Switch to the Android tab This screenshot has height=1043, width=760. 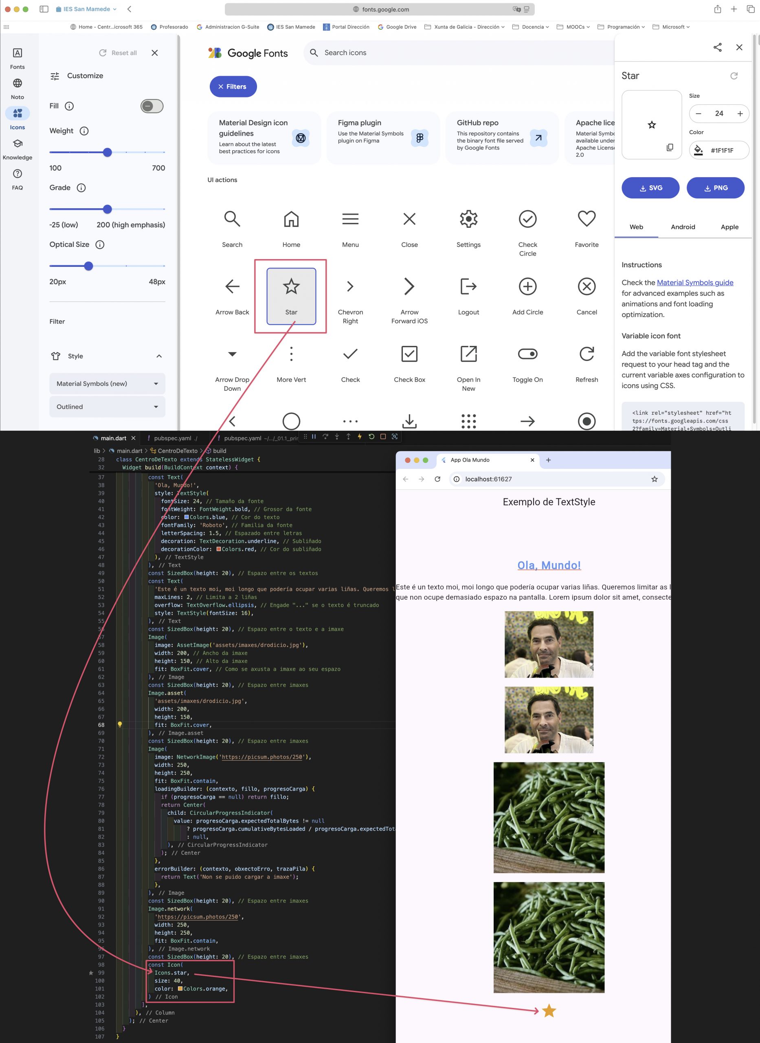click(683, 227)
